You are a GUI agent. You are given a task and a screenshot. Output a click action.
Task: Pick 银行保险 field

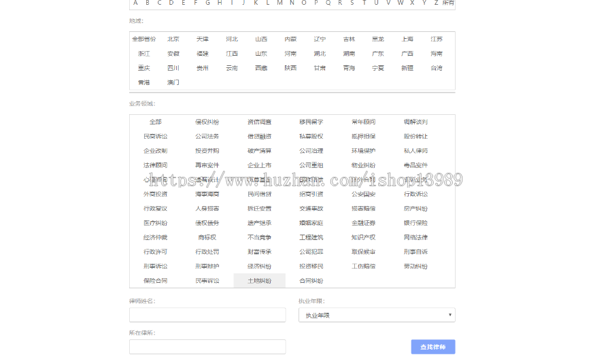[415, 223]
